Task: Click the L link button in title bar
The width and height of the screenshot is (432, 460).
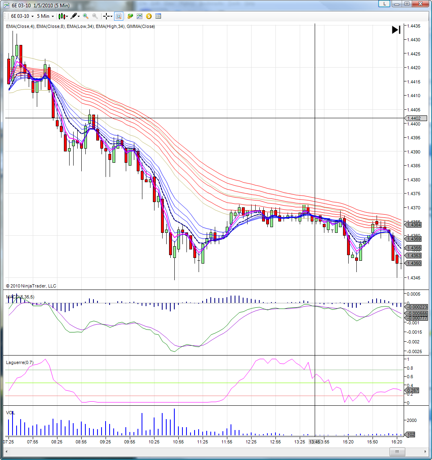Action: click(x=384, y=4)
